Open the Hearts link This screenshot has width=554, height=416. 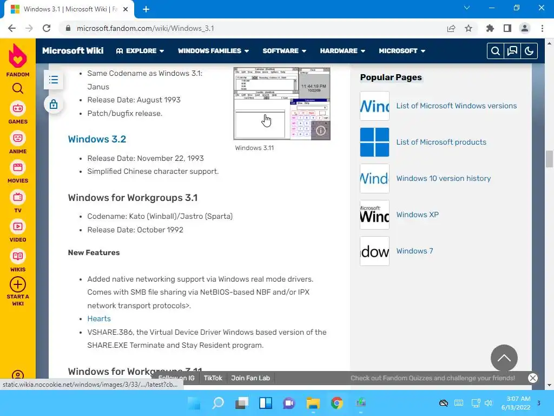point(99,318)
